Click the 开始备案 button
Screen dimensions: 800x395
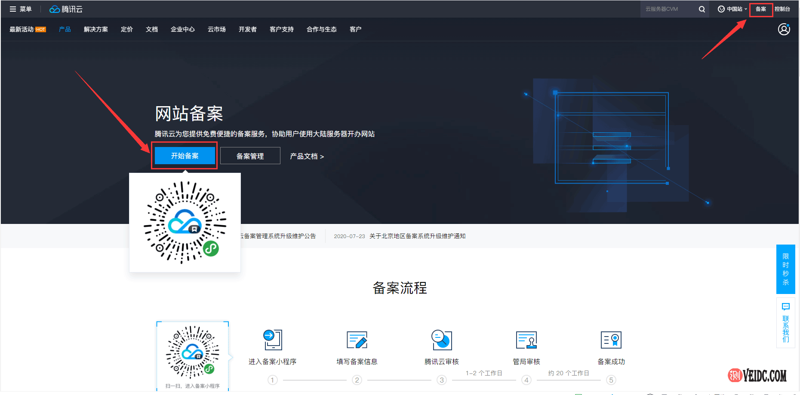(185, 156)
